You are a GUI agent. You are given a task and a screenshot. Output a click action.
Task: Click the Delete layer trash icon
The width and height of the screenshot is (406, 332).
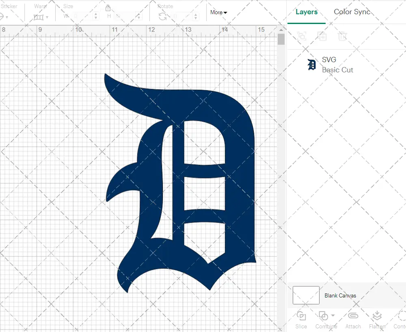tap(342, 36)
